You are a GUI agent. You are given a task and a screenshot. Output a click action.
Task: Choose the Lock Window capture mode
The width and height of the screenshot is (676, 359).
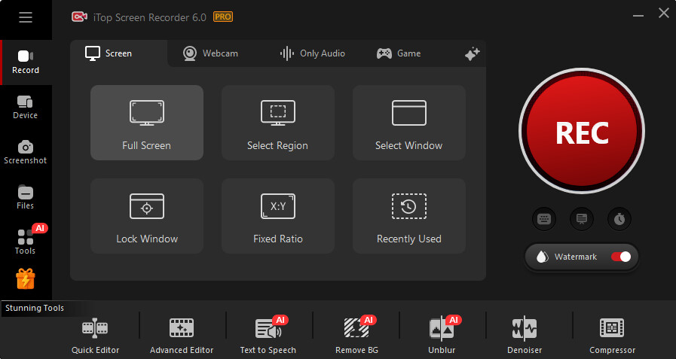point(147,216)
